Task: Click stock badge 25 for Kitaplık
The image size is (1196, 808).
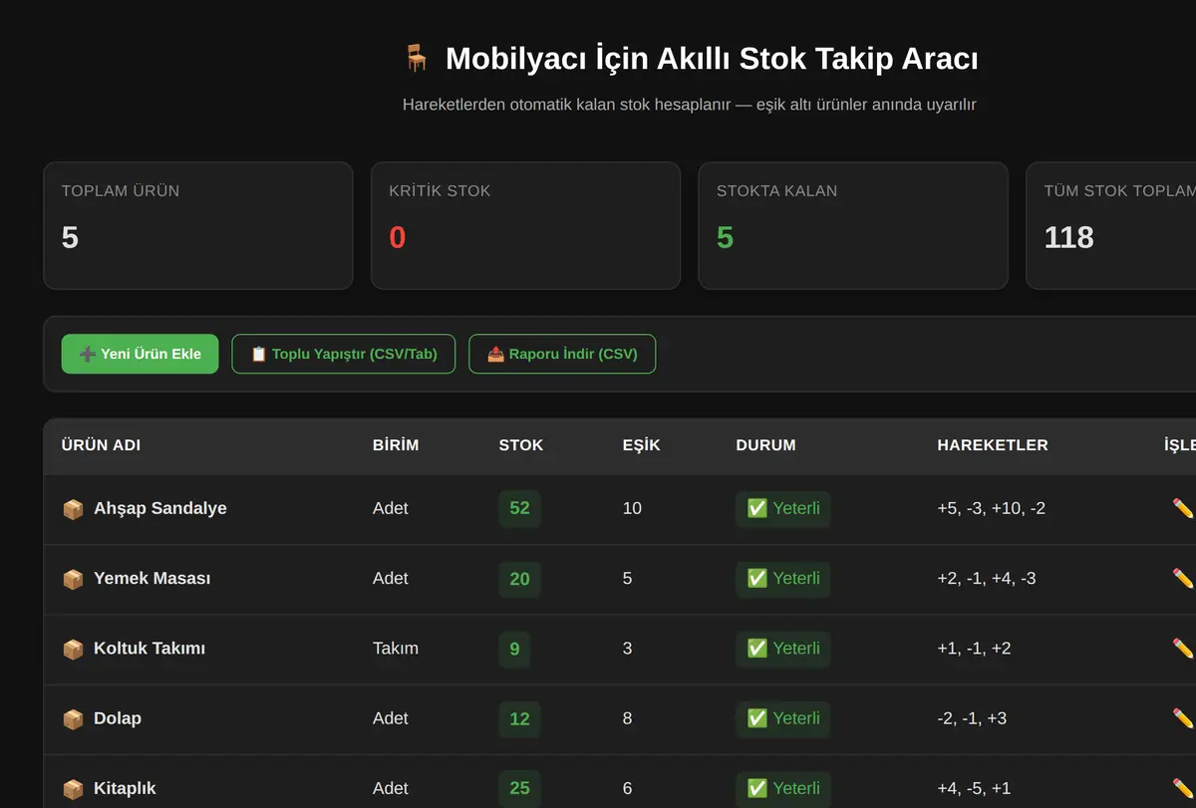Action: (x=519, y=788)
